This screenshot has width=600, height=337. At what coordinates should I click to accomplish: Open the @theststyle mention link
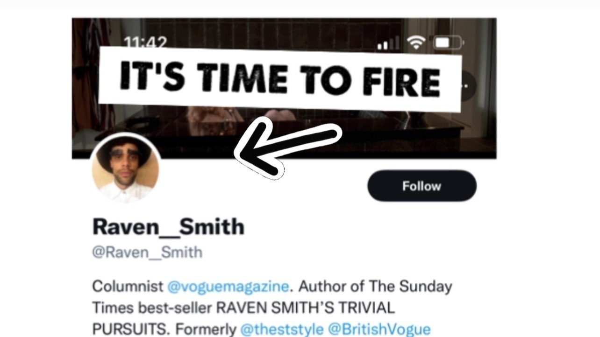(282, 329)
